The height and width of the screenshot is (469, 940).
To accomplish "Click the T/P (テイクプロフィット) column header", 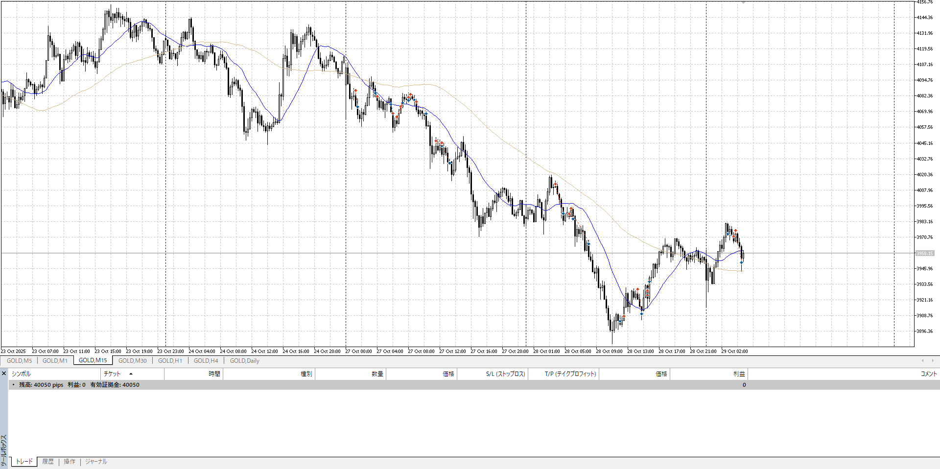I will point(570,374).
